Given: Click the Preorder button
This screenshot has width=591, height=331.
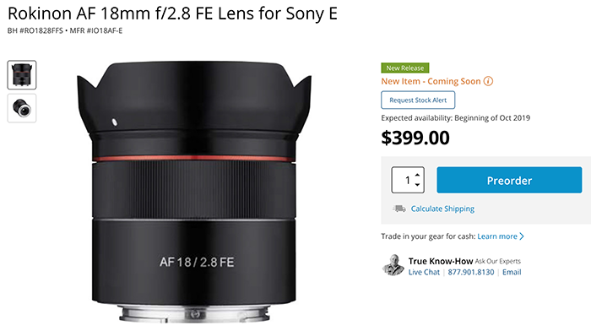Looking at the screenshot, I should pos(509,180).
